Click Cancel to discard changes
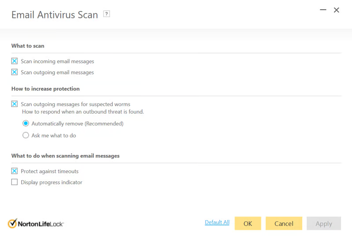352x236 pixels. point(284,223)
